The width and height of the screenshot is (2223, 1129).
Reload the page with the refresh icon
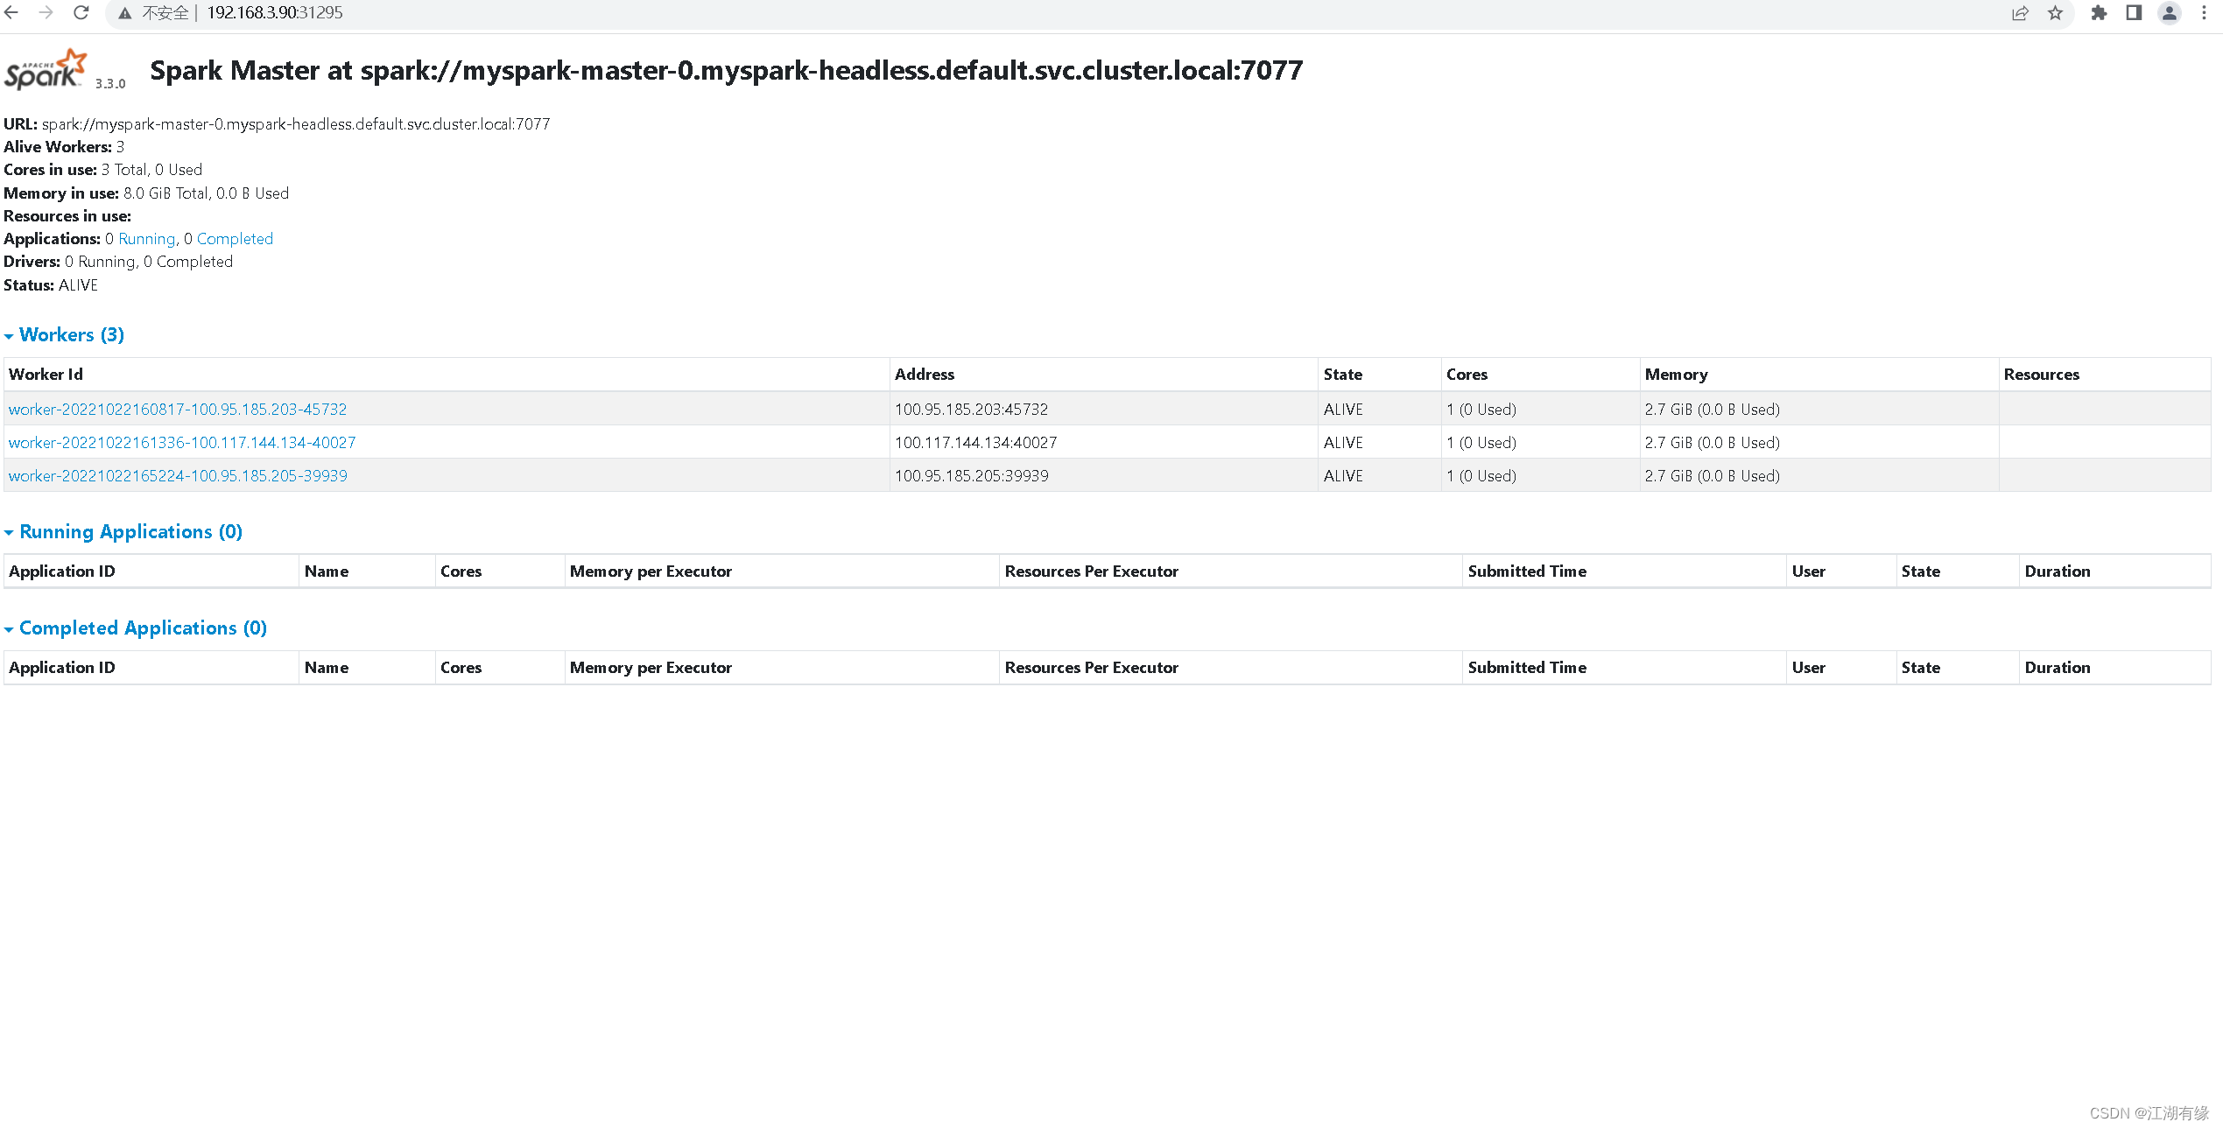(x=81, y=13)
